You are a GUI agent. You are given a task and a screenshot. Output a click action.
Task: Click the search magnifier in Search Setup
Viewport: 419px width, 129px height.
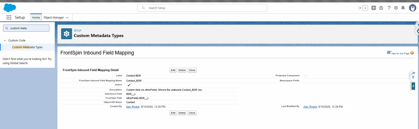pos(144,8)
